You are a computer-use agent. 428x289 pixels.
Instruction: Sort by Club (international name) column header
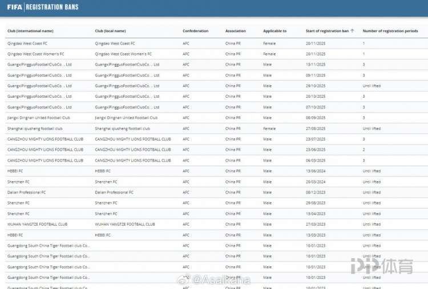[30, 31]
